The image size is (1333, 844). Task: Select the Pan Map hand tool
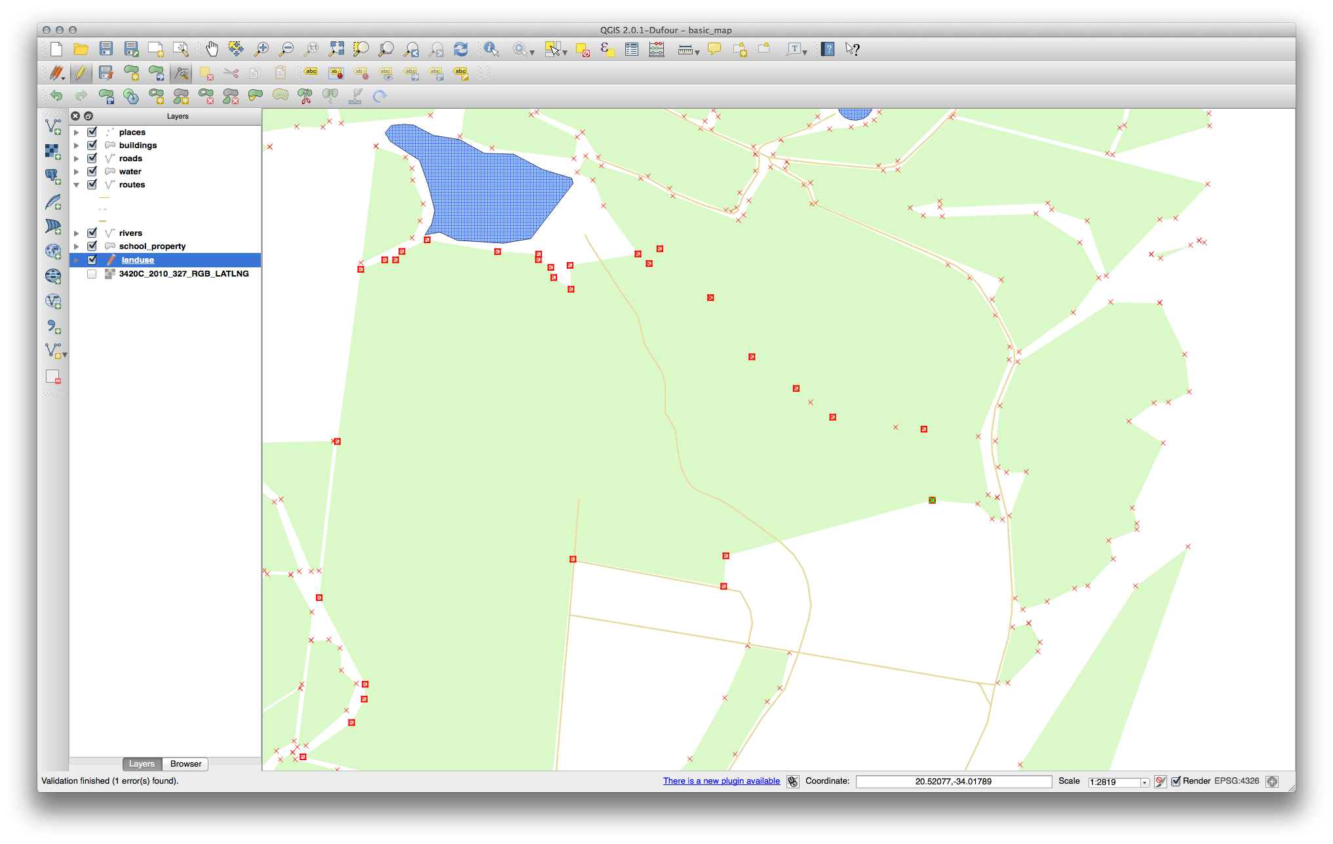click(212, 49)
